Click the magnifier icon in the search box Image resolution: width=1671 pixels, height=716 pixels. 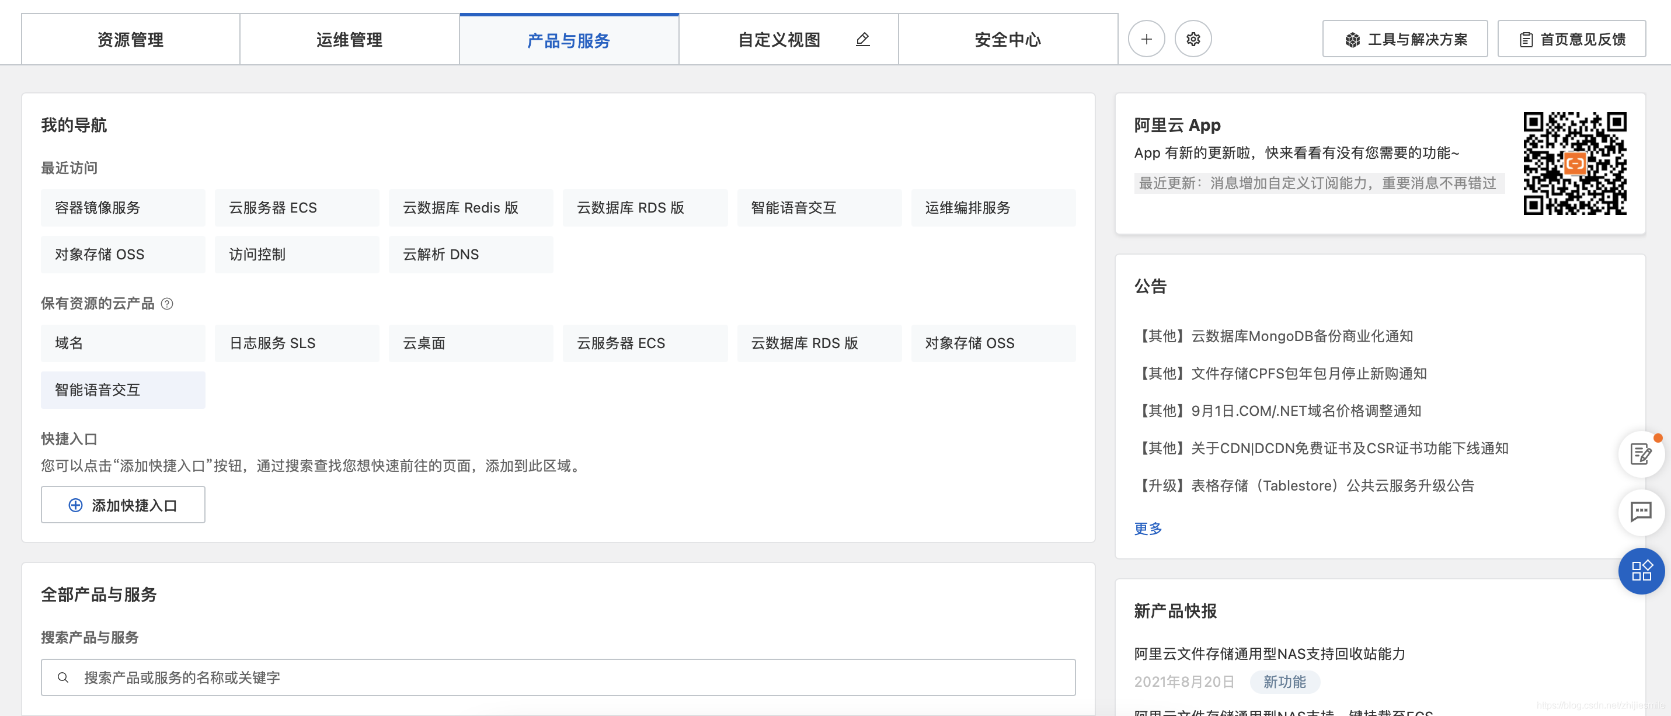[x=63, y=677]
